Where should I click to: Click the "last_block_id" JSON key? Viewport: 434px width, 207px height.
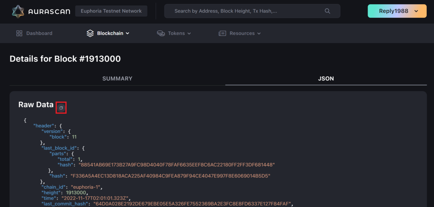click(60, 148)
